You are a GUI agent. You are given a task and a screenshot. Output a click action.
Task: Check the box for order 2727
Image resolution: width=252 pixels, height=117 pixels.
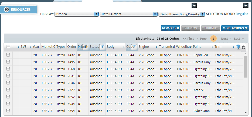8,90
